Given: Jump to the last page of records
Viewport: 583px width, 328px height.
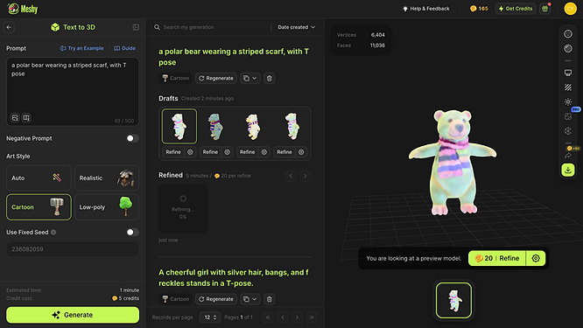Looking at the screenshot, I should coord(312,318).
